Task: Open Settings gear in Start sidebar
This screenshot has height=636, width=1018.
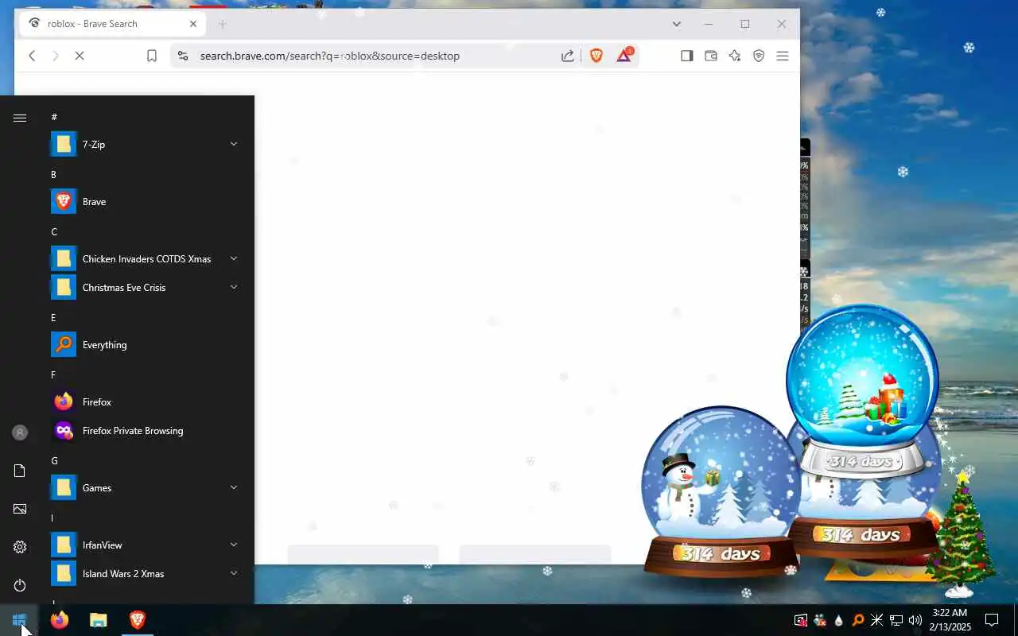Action: point(20,547)
